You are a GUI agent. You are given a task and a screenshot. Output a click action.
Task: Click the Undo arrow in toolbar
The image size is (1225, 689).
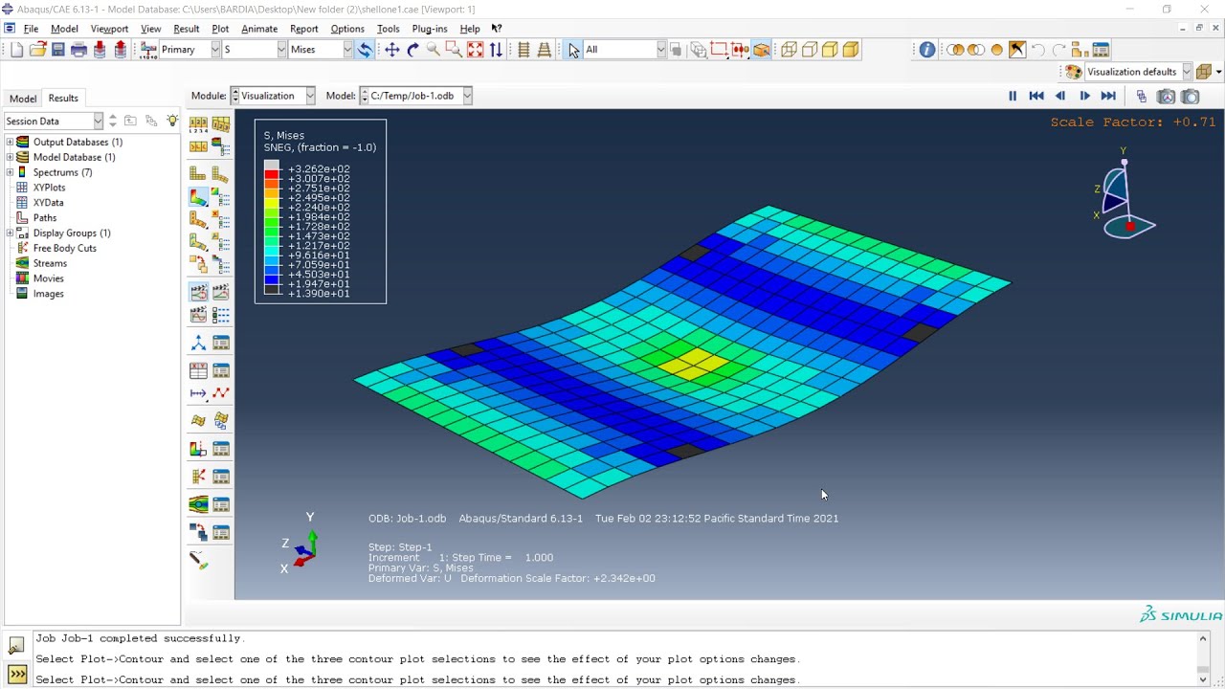1038,50
